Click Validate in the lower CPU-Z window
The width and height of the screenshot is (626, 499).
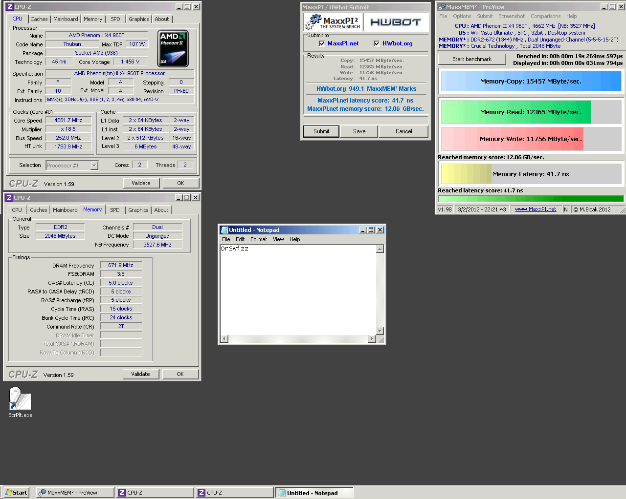[x=140, y=374]
